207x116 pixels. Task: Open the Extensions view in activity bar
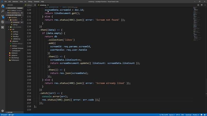3,27
